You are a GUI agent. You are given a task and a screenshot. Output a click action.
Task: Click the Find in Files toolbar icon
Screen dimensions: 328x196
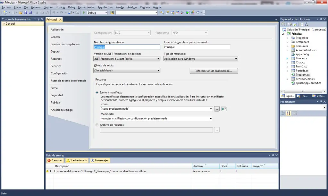click(112, 13)
